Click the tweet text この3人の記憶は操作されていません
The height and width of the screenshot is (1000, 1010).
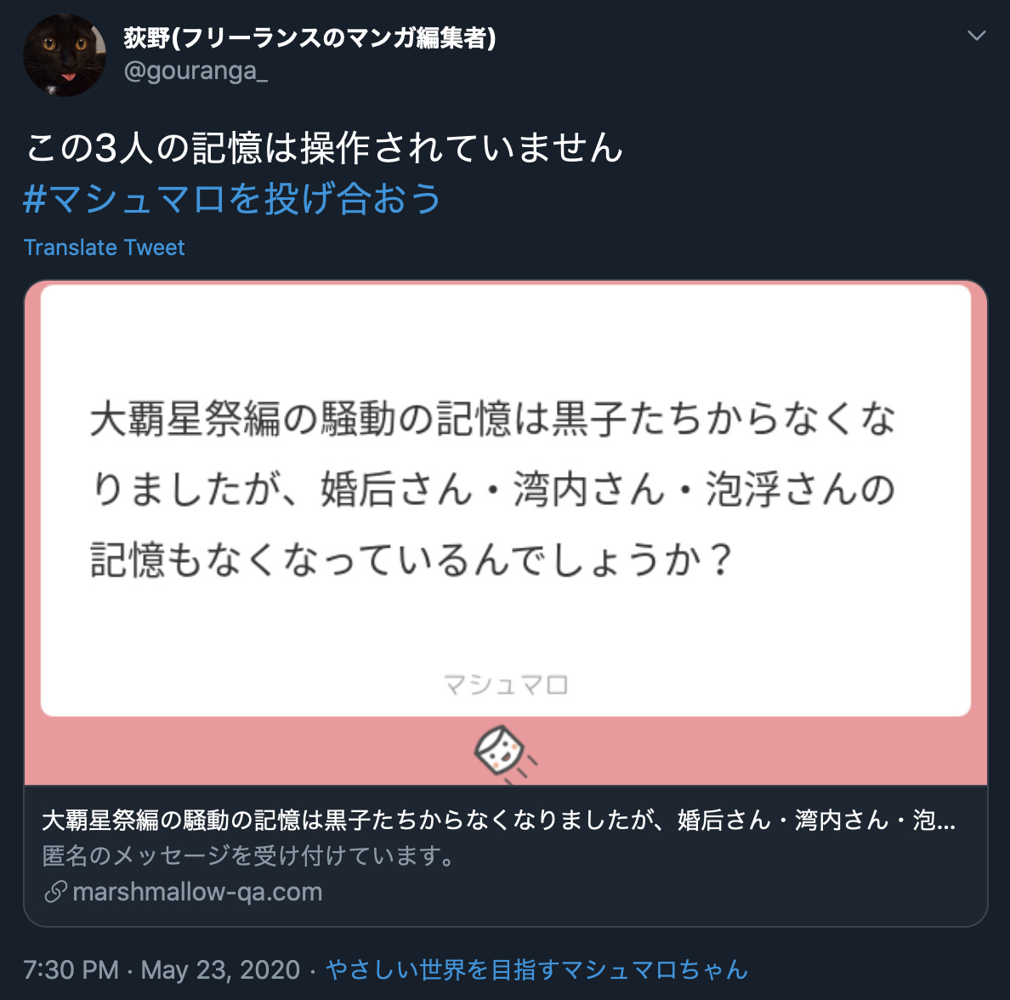click(325, 147)
